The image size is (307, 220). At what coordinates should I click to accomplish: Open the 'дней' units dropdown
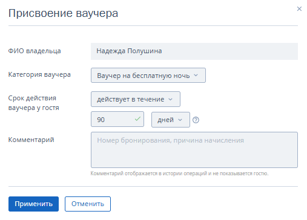pos(171,120)
